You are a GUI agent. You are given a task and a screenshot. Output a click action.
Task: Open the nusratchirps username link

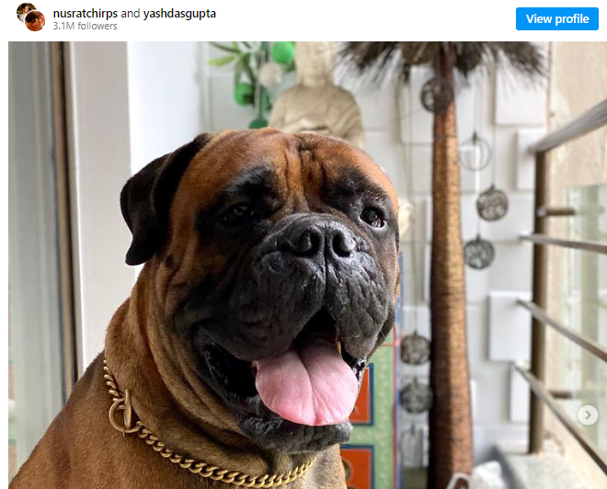[86, 14]
